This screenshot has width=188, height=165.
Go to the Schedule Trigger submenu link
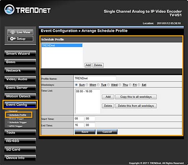pos(18,122)
